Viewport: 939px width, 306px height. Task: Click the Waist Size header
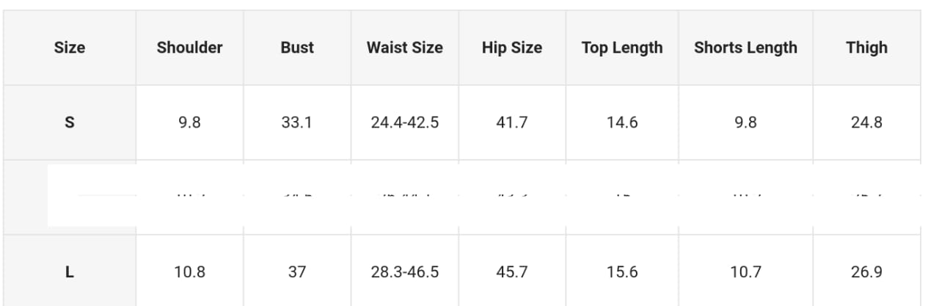pyautogui.click(x=405, y=48)
